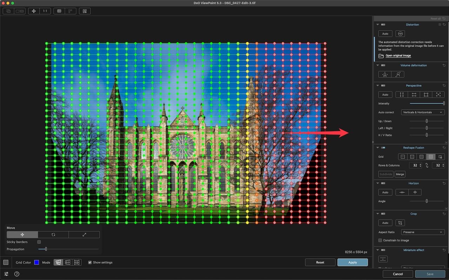Enable the Sticky borders checkbox
449x280 pixels.
39,242
